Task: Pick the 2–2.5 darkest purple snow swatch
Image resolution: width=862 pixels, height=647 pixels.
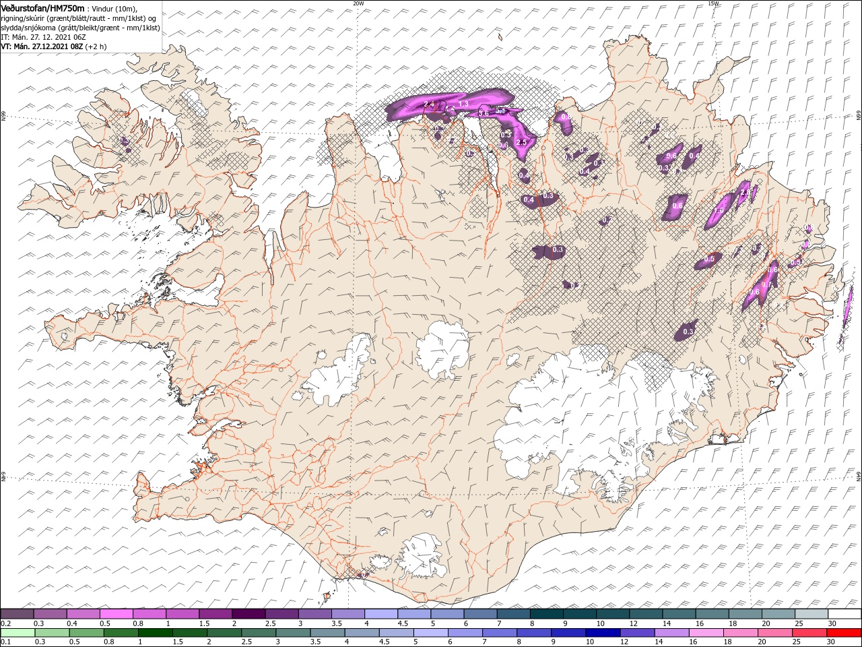Action: [x=249, y=614]
